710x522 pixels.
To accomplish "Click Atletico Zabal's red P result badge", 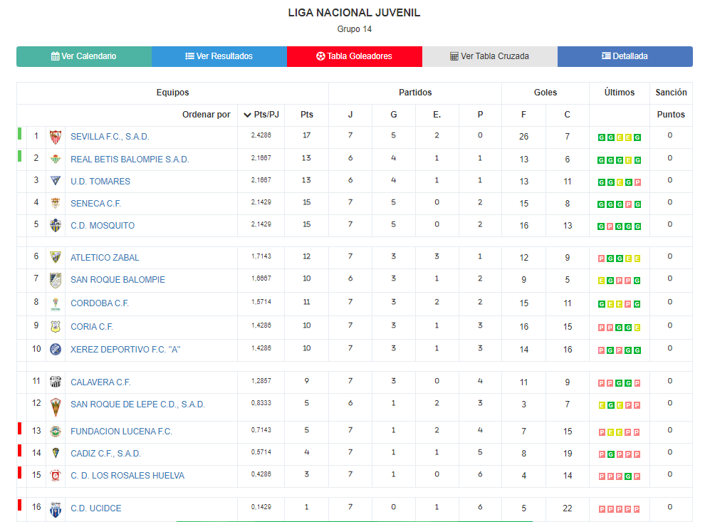I will click(601, 259).
